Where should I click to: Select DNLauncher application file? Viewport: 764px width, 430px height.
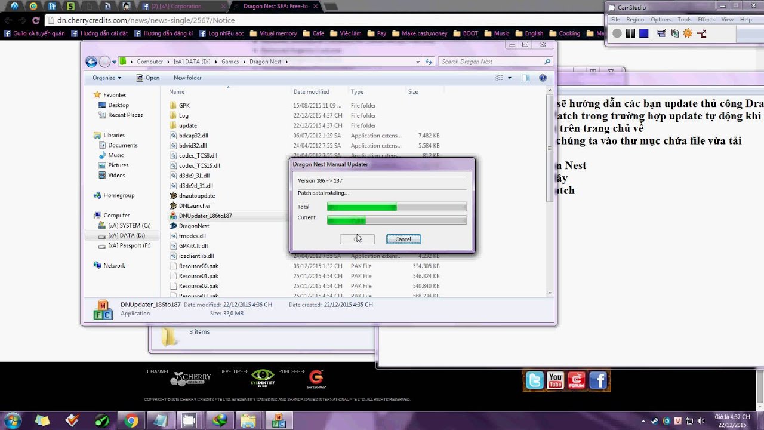(x=195, y=206)
